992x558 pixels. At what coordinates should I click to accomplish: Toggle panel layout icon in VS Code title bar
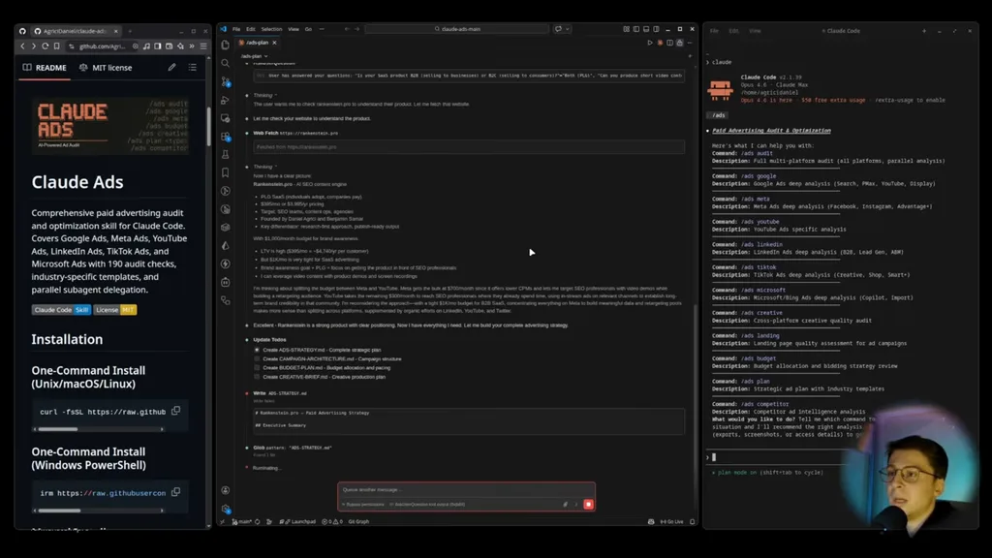click(x=646, y=29)
